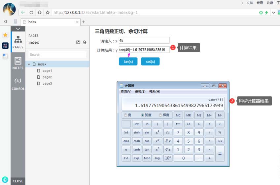280x185 pixels.
Task: Click the 1/x reciprocal button
Action: coord(220,141)
